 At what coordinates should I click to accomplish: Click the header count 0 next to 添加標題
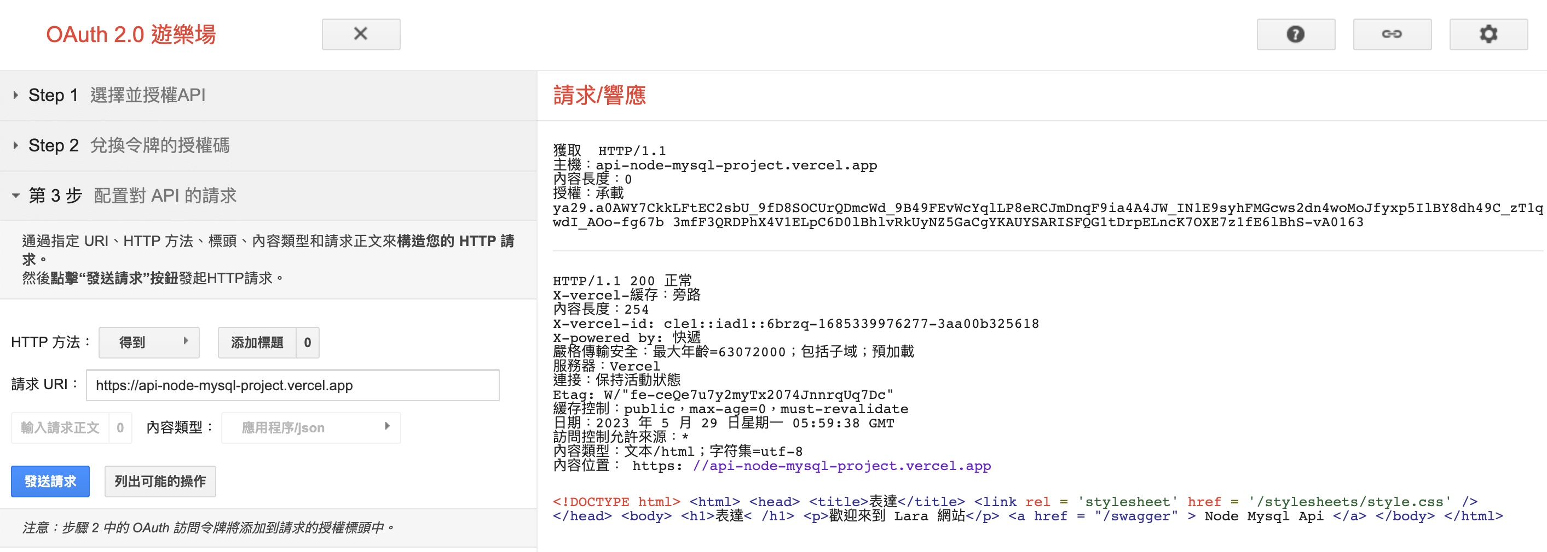[x=308, y=343]
